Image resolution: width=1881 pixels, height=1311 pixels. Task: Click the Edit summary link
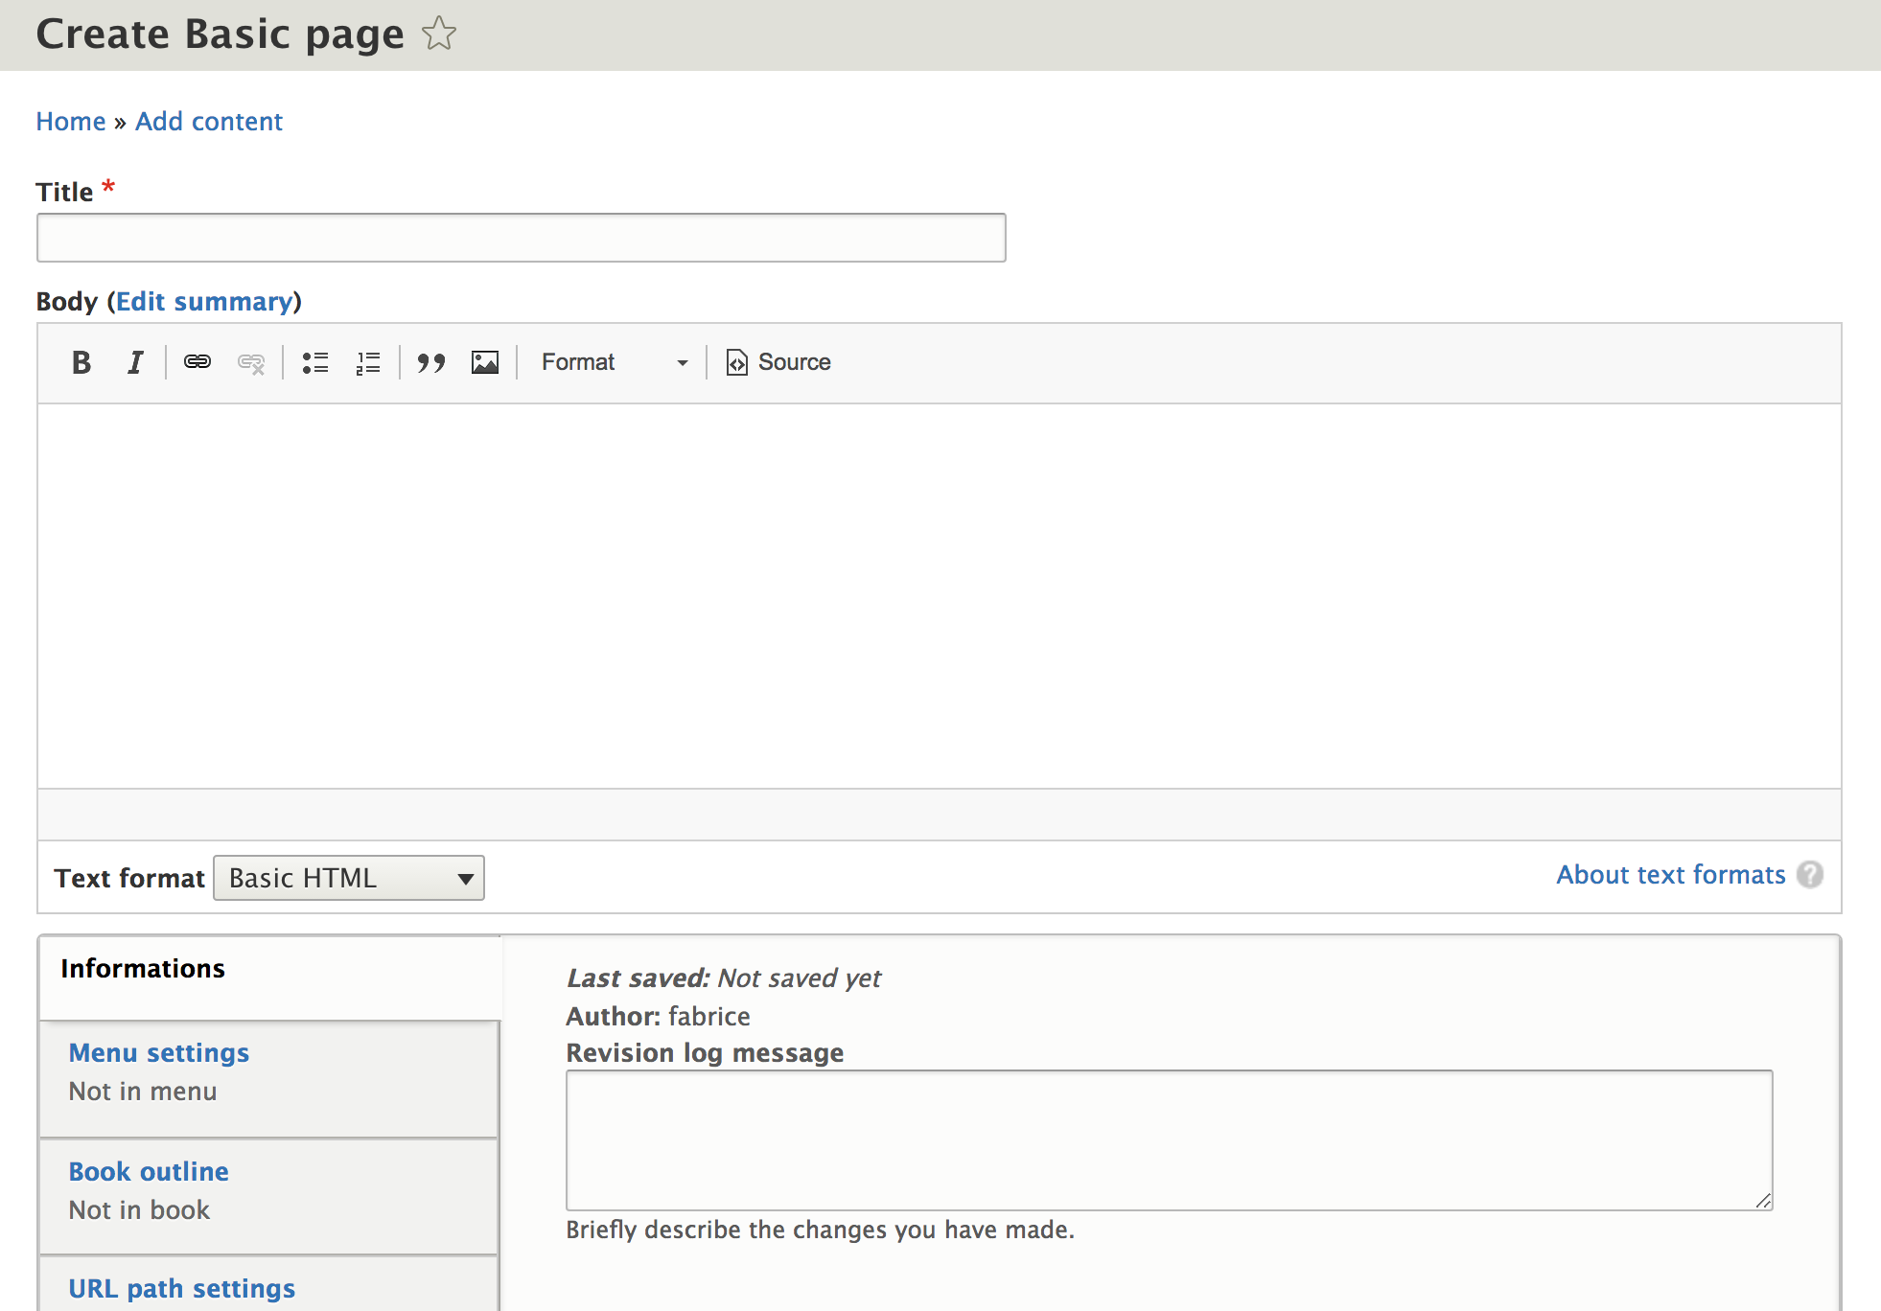click(x=204, y=302)
